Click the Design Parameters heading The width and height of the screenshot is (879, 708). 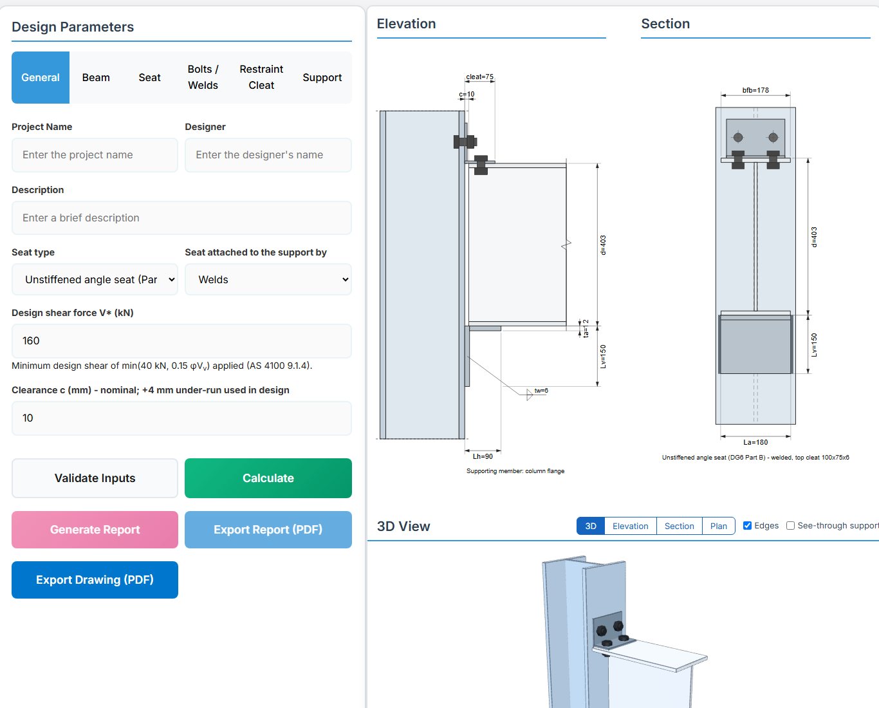73,27
